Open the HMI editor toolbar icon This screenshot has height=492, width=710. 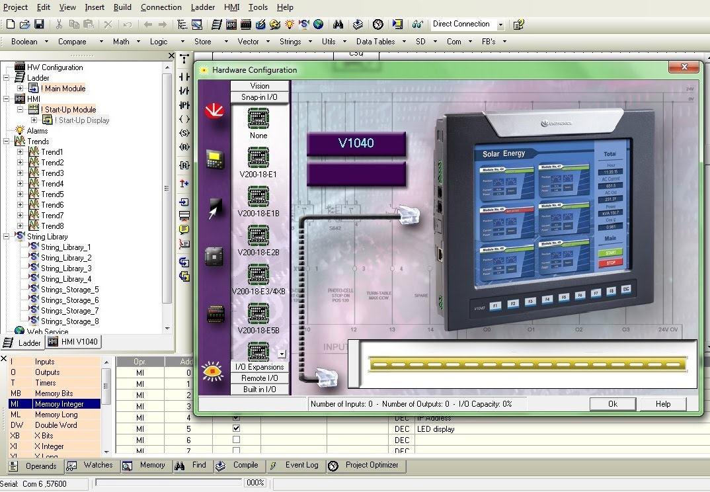pos(231,24)
